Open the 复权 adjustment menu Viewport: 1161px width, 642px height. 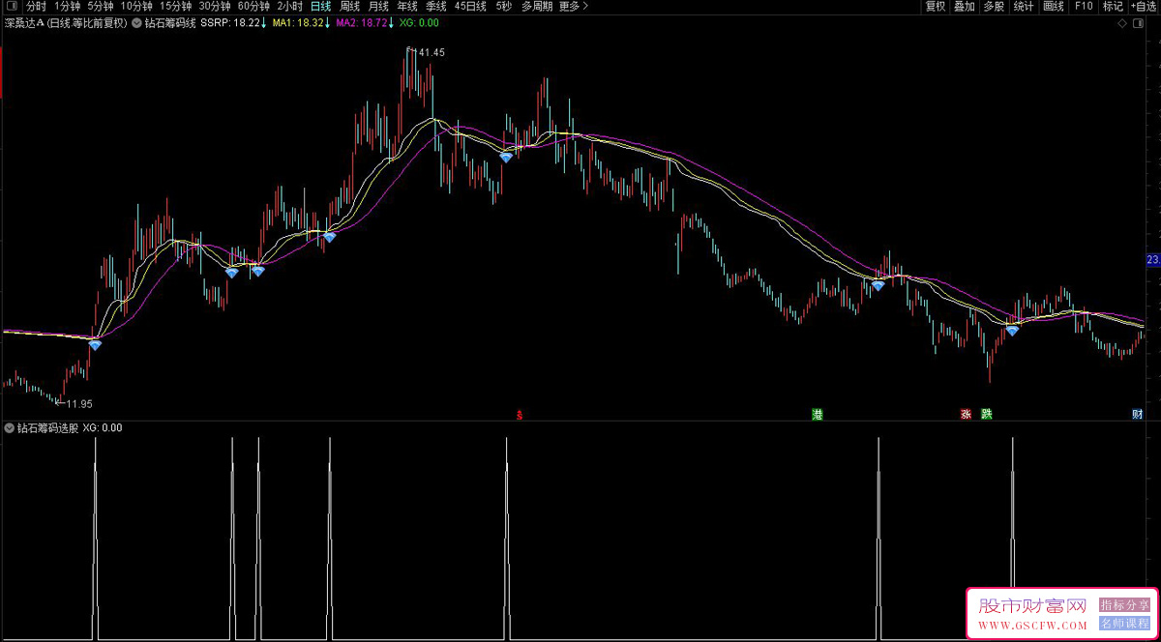pos(936,6)
